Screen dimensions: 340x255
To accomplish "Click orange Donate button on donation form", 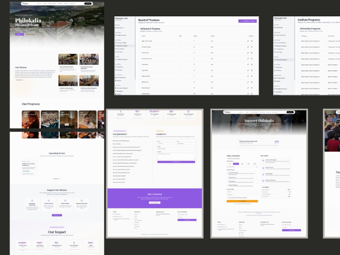I will point(242,201).
